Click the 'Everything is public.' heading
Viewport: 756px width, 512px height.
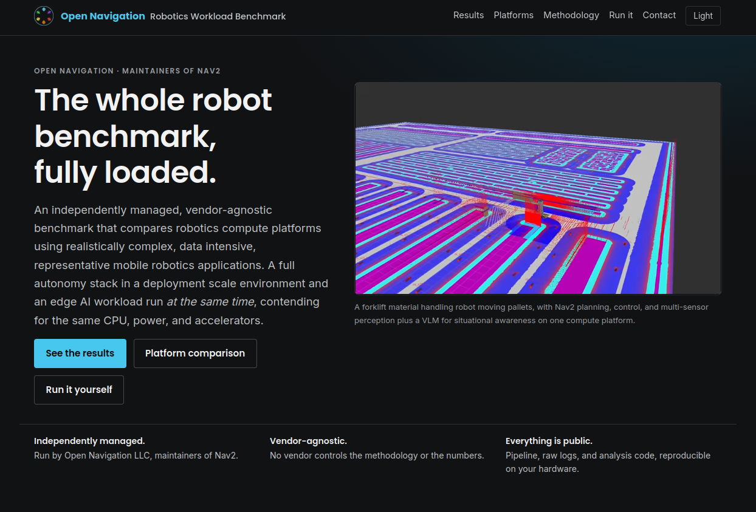click(x=549, y=441)
